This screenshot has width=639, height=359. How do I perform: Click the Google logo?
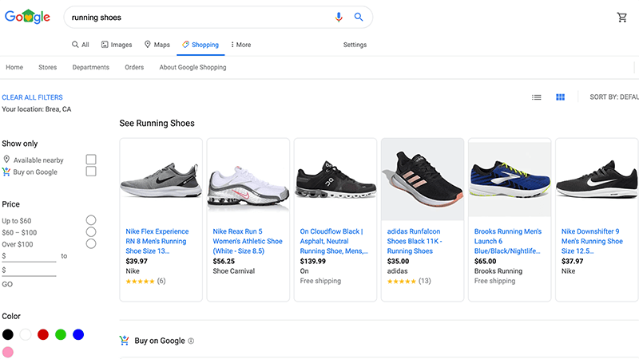(27, 17)
